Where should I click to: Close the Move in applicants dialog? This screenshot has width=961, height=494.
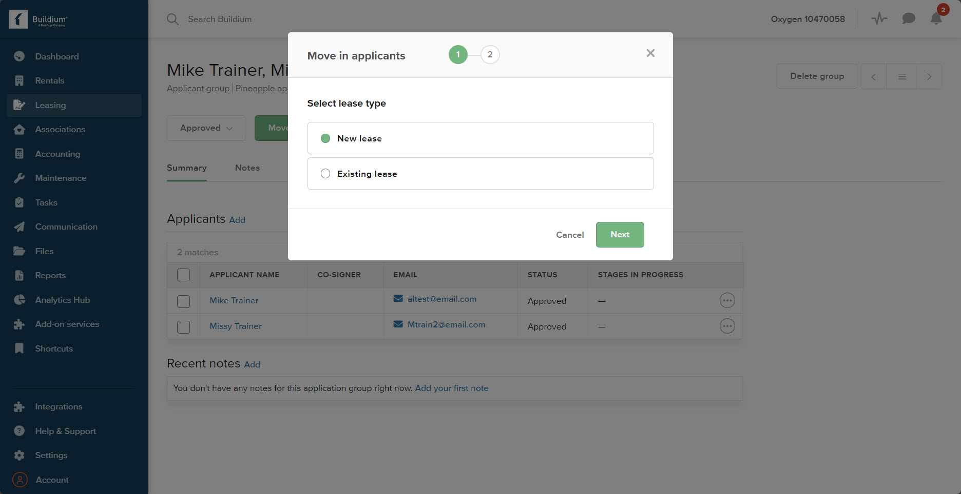click(x=650, y=53)
